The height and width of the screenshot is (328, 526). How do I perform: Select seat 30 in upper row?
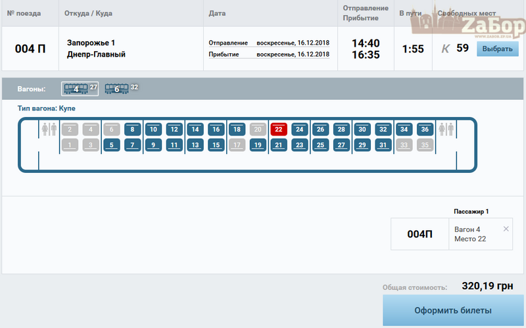pyautogui.click(x=362, y=129)
